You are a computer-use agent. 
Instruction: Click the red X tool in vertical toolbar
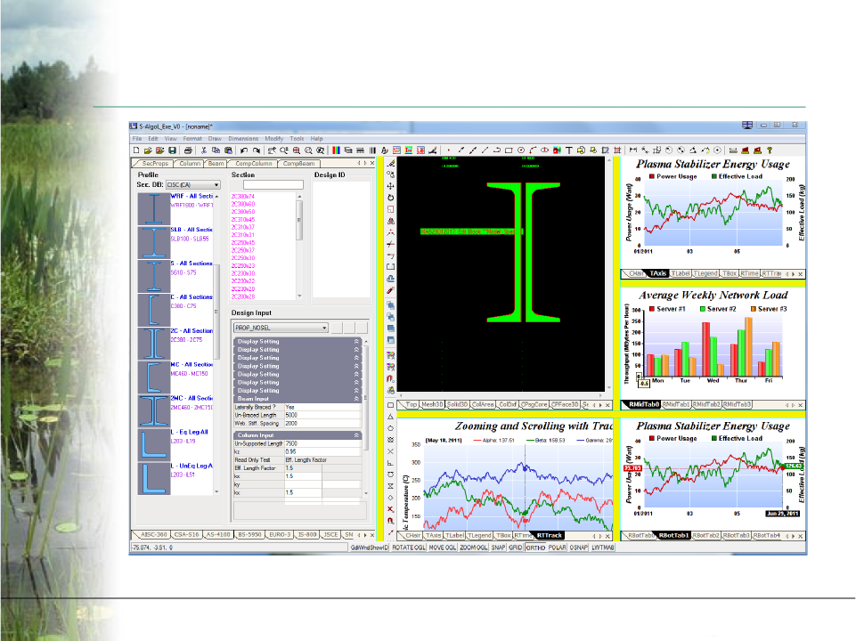tap(390, 508)
